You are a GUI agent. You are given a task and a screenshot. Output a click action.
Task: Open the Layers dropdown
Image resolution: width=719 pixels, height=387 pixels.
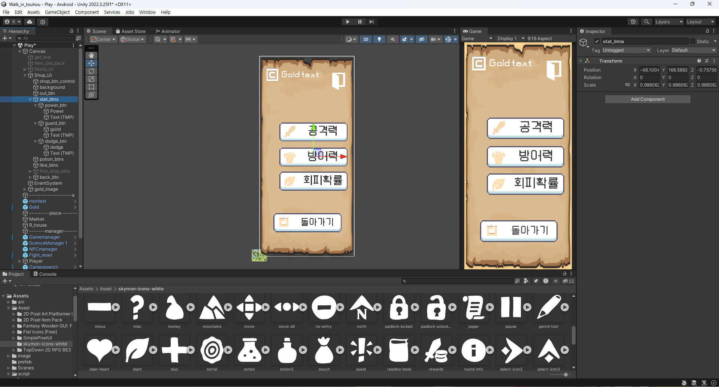668,22
